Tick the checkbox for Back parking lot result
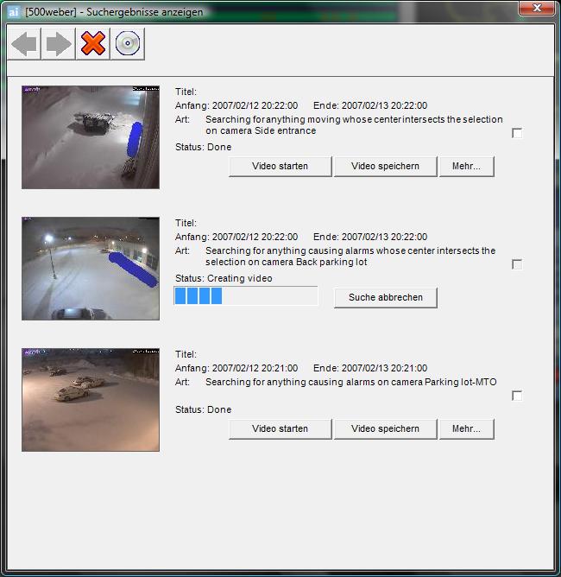The image size is (561, 577). (517, 264)
